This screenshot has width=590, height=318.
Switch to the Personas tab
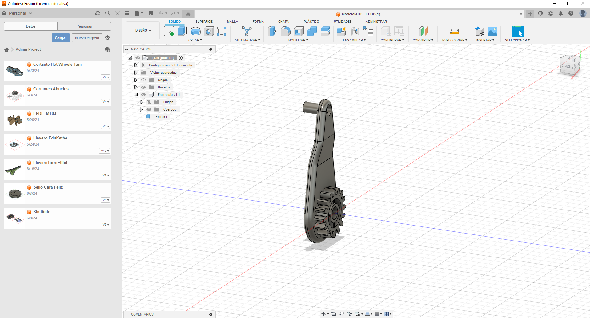[x=84, y=26]
